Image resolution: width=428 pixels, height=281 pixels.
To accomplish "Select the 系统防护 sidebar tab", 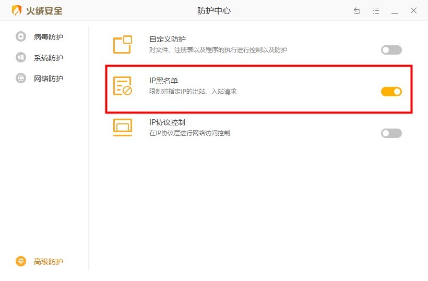I will [x=49, y=58].
